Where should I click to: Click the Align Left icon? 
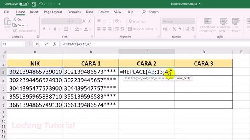[x=99, y=29]
